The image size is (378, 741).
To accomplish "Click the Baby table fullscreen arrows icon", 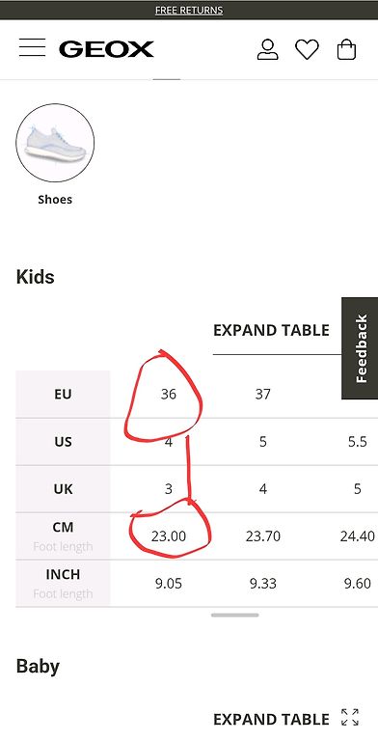I will [350, 717].
